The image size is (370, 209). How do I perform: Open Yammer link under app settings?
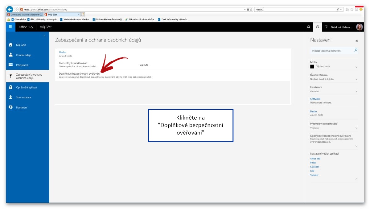[x=314, y=175]
